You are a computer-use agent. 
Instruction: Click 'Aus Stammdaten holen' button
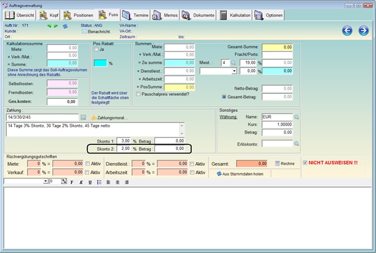click(242, 173)
